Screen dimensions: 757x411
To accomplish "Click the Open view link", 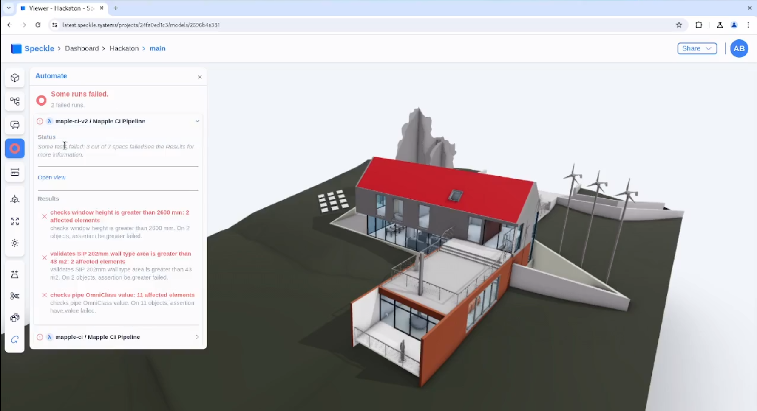I will [x=51, y=177].
